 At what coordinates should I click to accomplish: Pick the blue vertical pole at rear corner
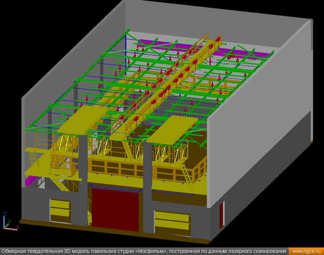(x=125, y=50)
